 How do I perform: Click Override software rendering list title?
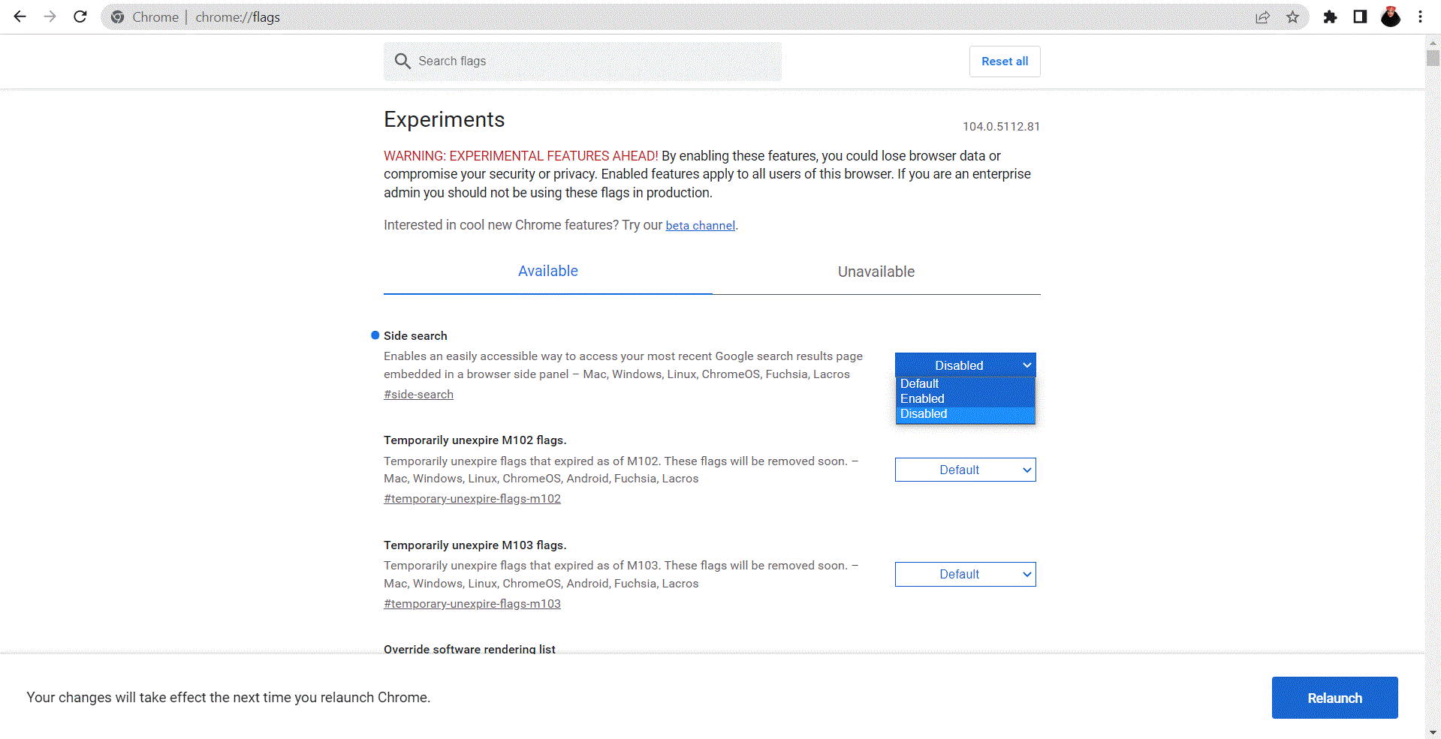tap(469, 649)
